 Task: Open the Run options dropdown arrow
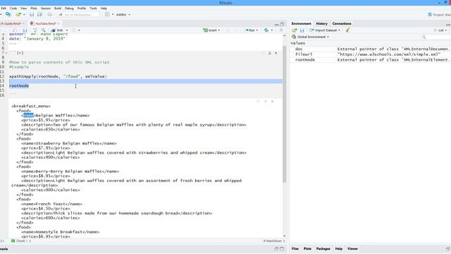(x=257, y=30)
